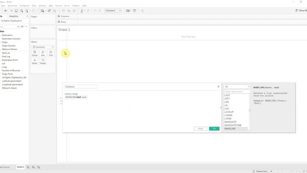307x173 pixels.
Task: Click the Latitude (generated) field
Action: 12,81
